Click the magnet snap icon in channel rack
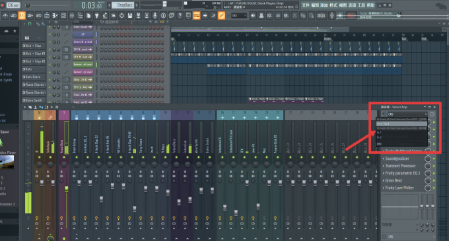449x241 pixels. (x=30, y=24)
